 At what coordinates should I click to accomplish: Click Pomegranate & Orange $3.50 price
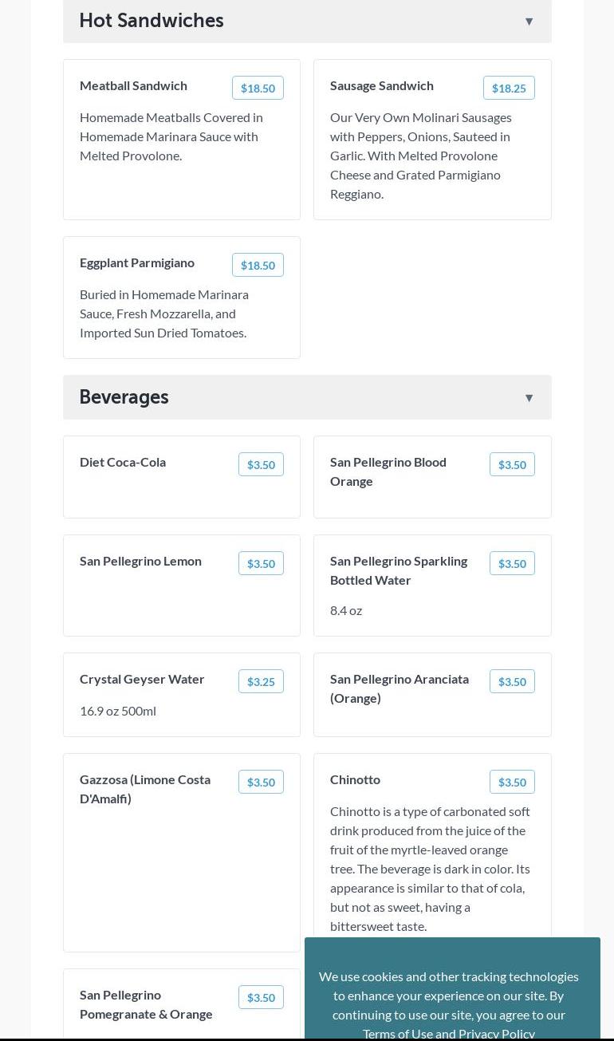pos(261,998)
